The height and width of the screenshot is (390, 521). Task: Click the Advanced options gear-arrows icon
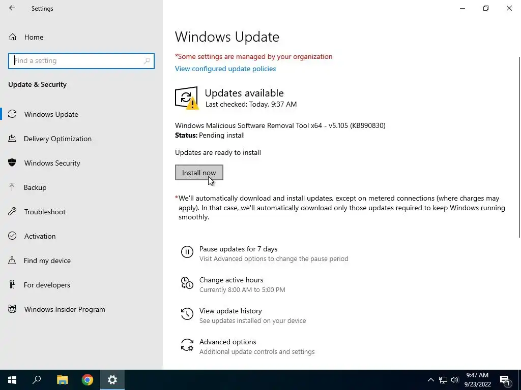point(187,345)
